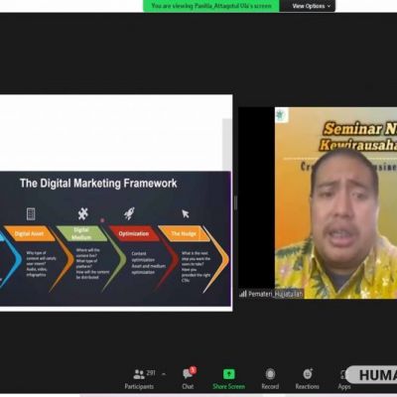Click the Pemateri name label on video
This screenshot has height=397, width=397.
point(271,294)
